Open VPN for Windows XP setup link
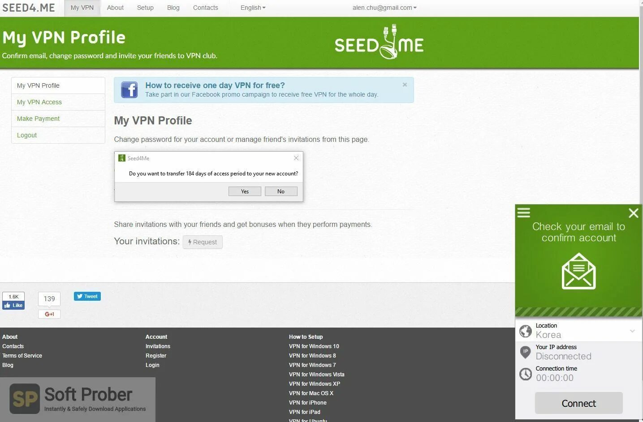Screen dimensions: 643x422 pos(315,384)
